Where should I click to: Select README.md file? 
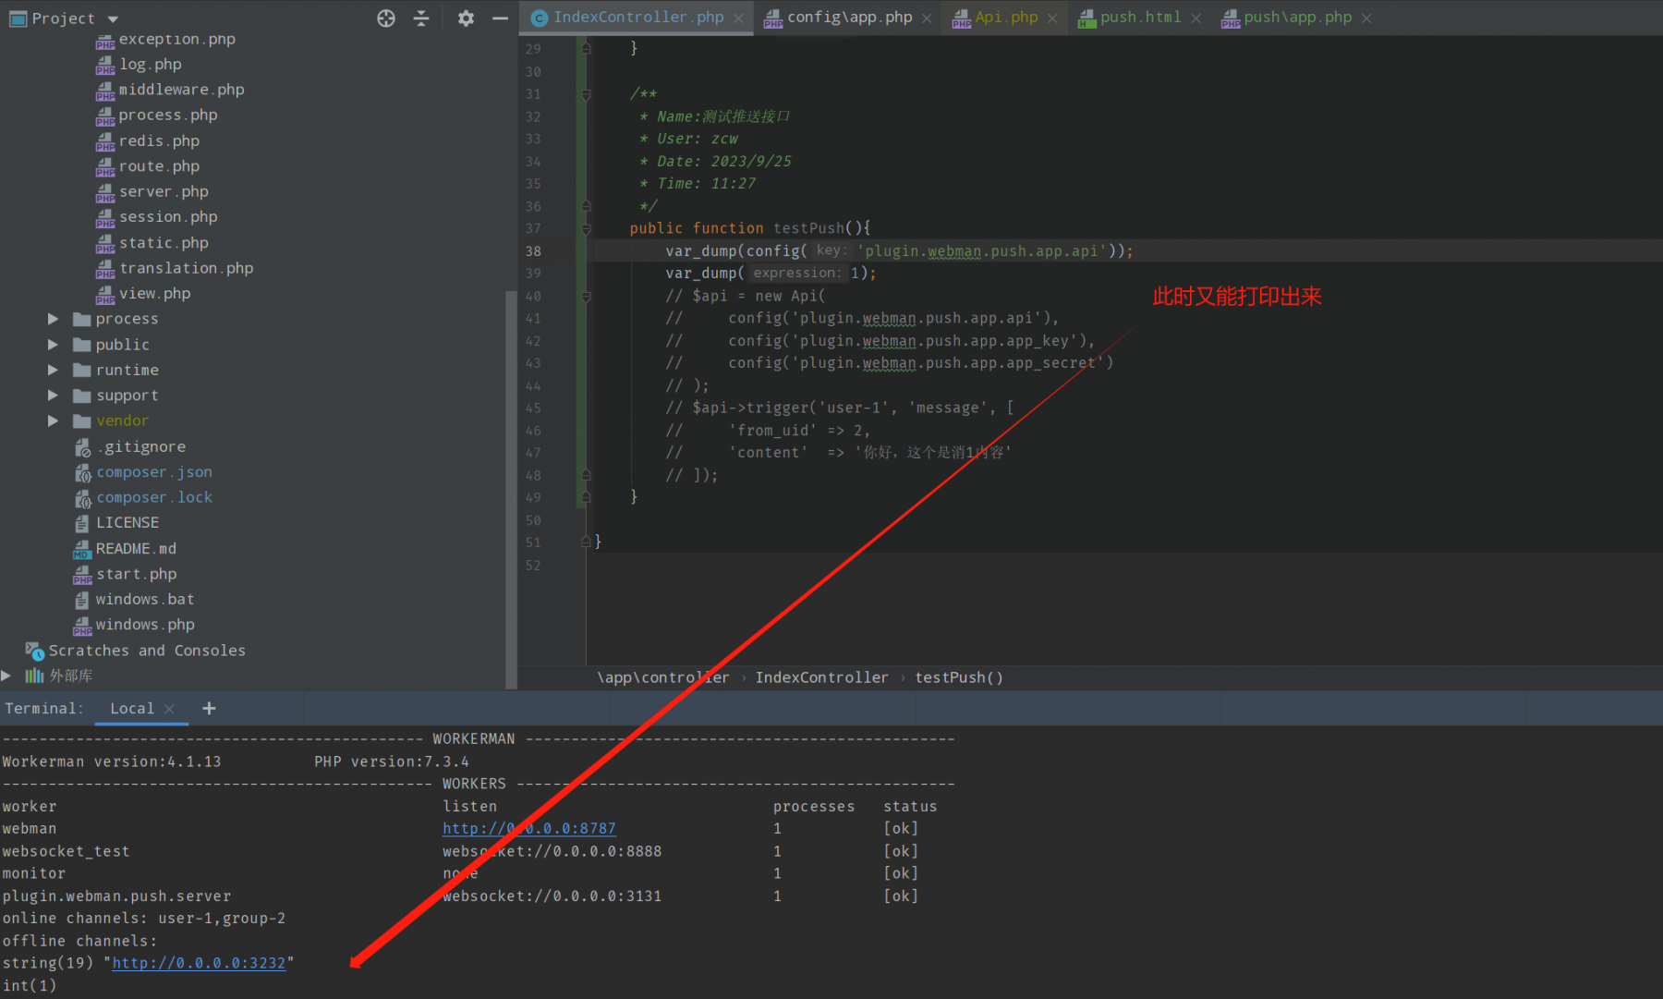click(x=136, y=549)
